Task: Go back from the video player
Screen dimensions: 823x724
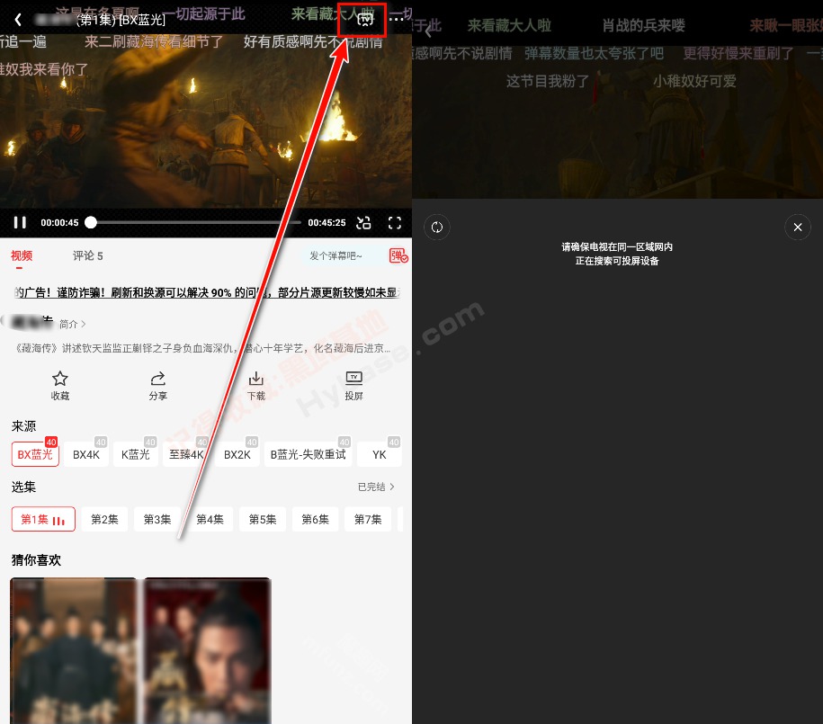Action: coord(18,20)
